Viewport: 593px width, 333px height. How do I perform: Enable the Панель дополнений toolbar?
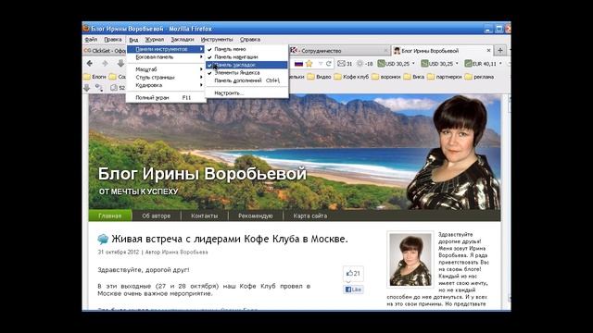click(x=247, y=80)
